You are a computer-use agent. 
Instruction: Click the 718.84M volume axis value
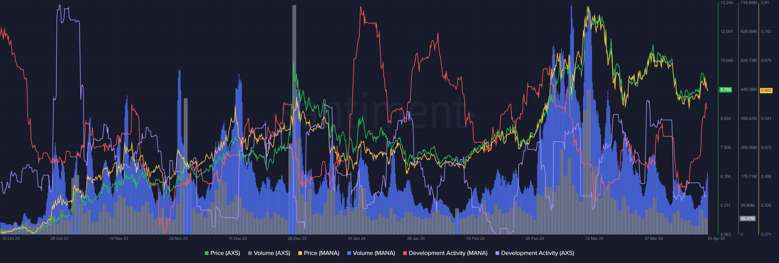[749, 3]
